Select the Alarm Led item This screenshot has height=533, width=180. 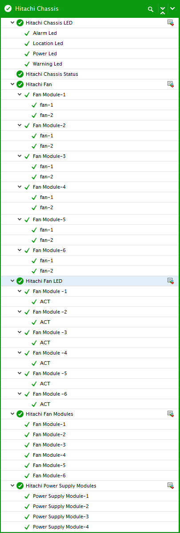tap(45, 33)
